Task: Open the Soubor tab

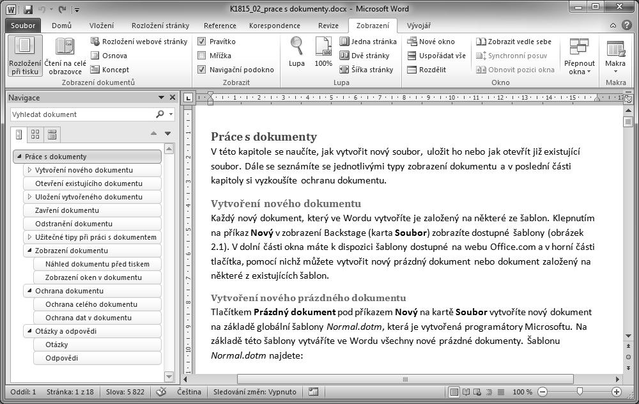Action: click(x=23, y=26)
